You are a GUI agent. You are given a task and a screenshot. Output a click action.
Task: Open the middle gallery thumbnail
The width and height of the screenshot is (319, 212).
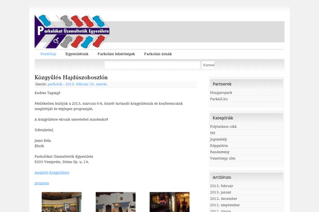coord(115,202)
